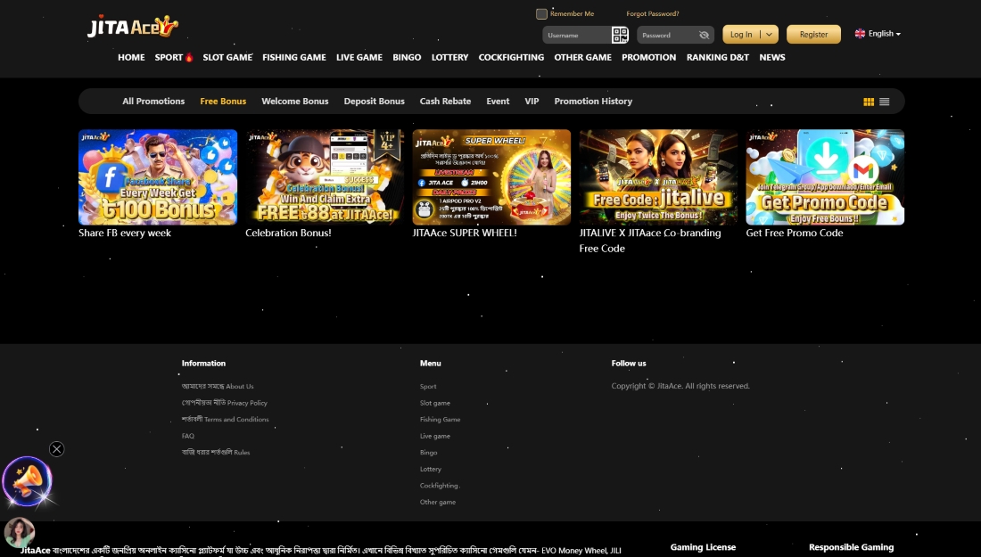Open the FAQ footer link
Viewport: 981px width, 557px height.
(187, 436)
